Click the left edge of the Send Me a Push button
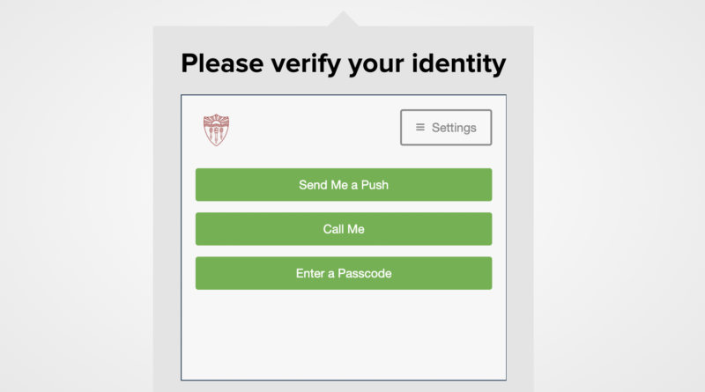 click(201, 185)
